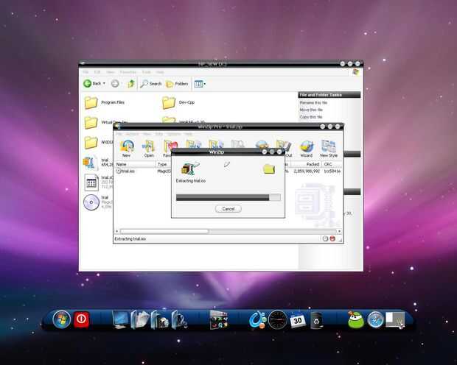Toggle the Folders pane in Explorer toolbar
457x365 pixels.
click(177, 84)
